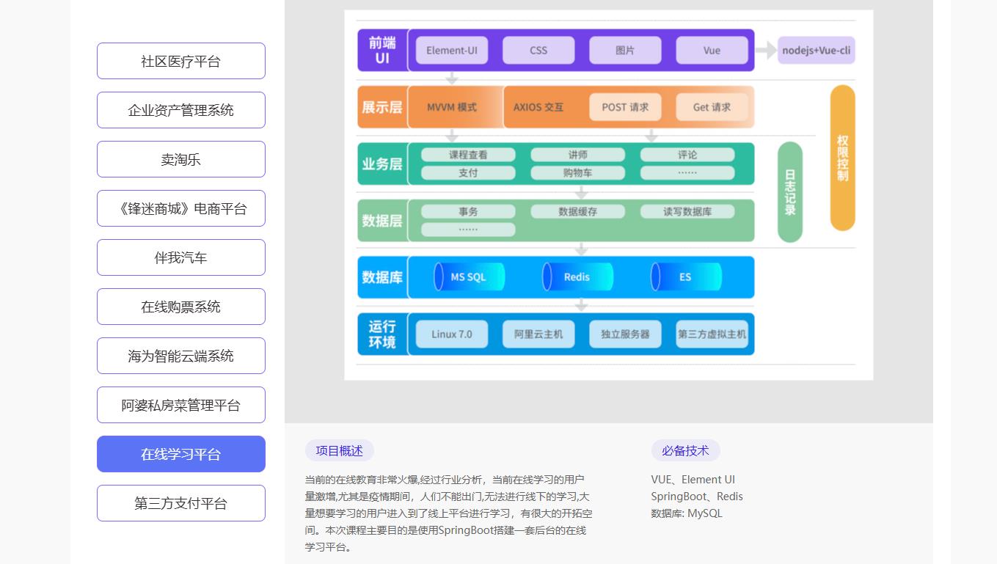Open the 伴我汽车 project
The image size is (997, 564).
180,257
